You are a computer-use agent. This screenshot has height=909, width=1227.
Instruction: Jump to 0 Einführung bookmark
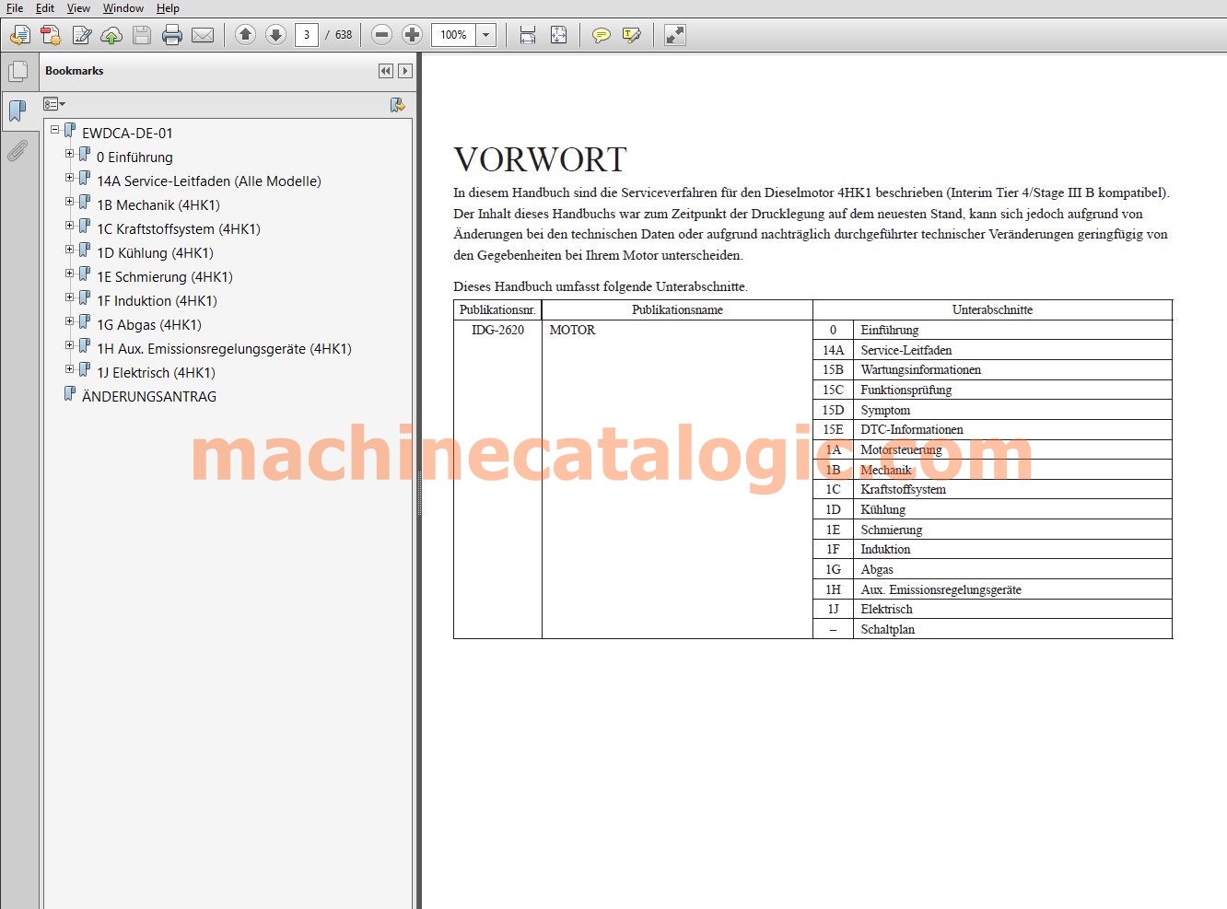click(x=134, y=157)
